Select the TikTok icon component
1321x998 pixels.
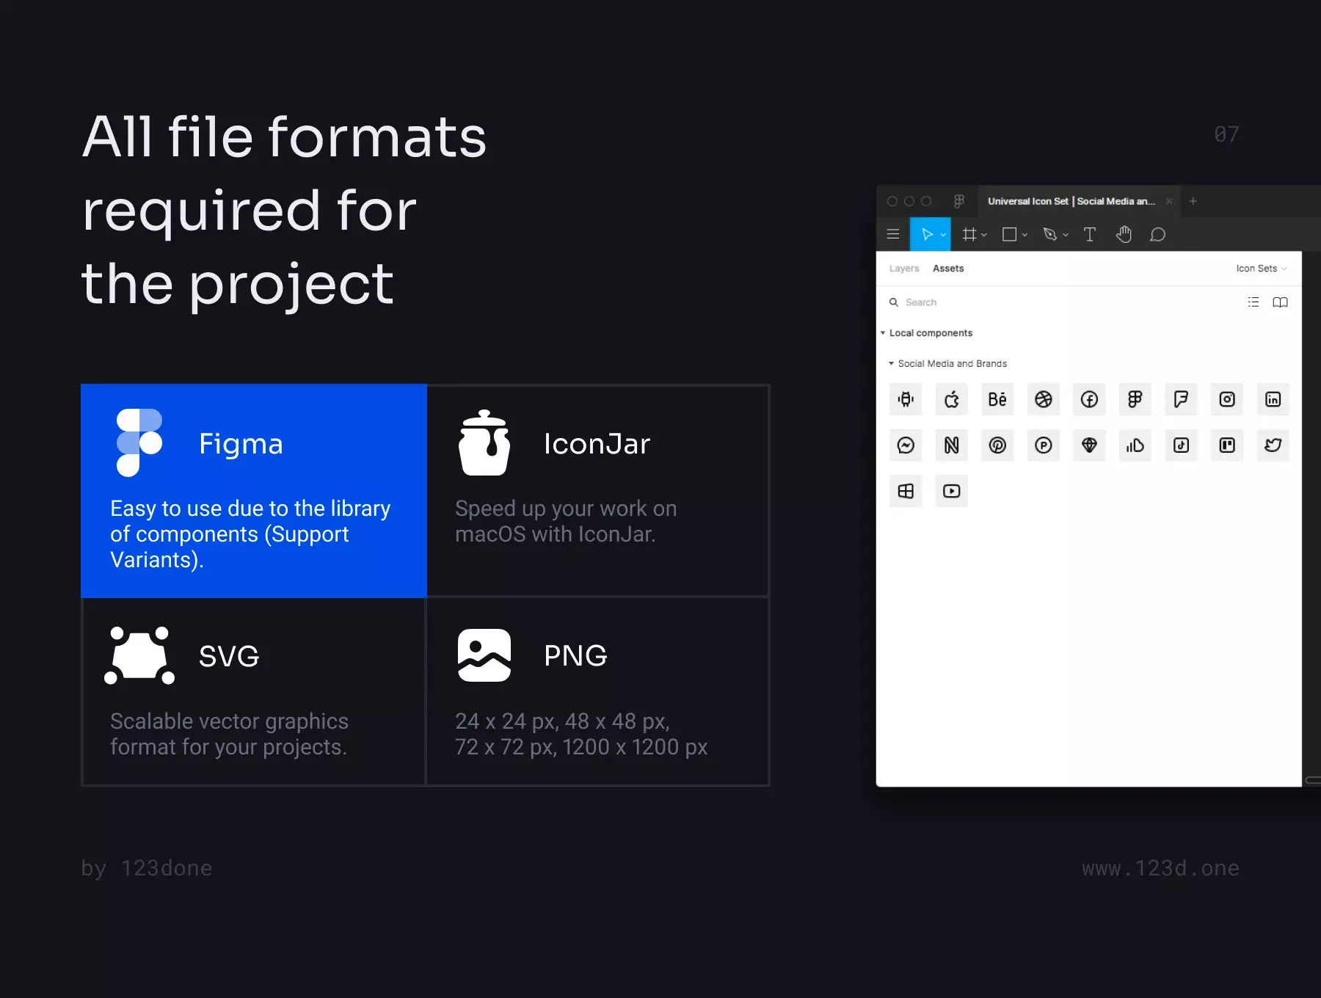1181,445
